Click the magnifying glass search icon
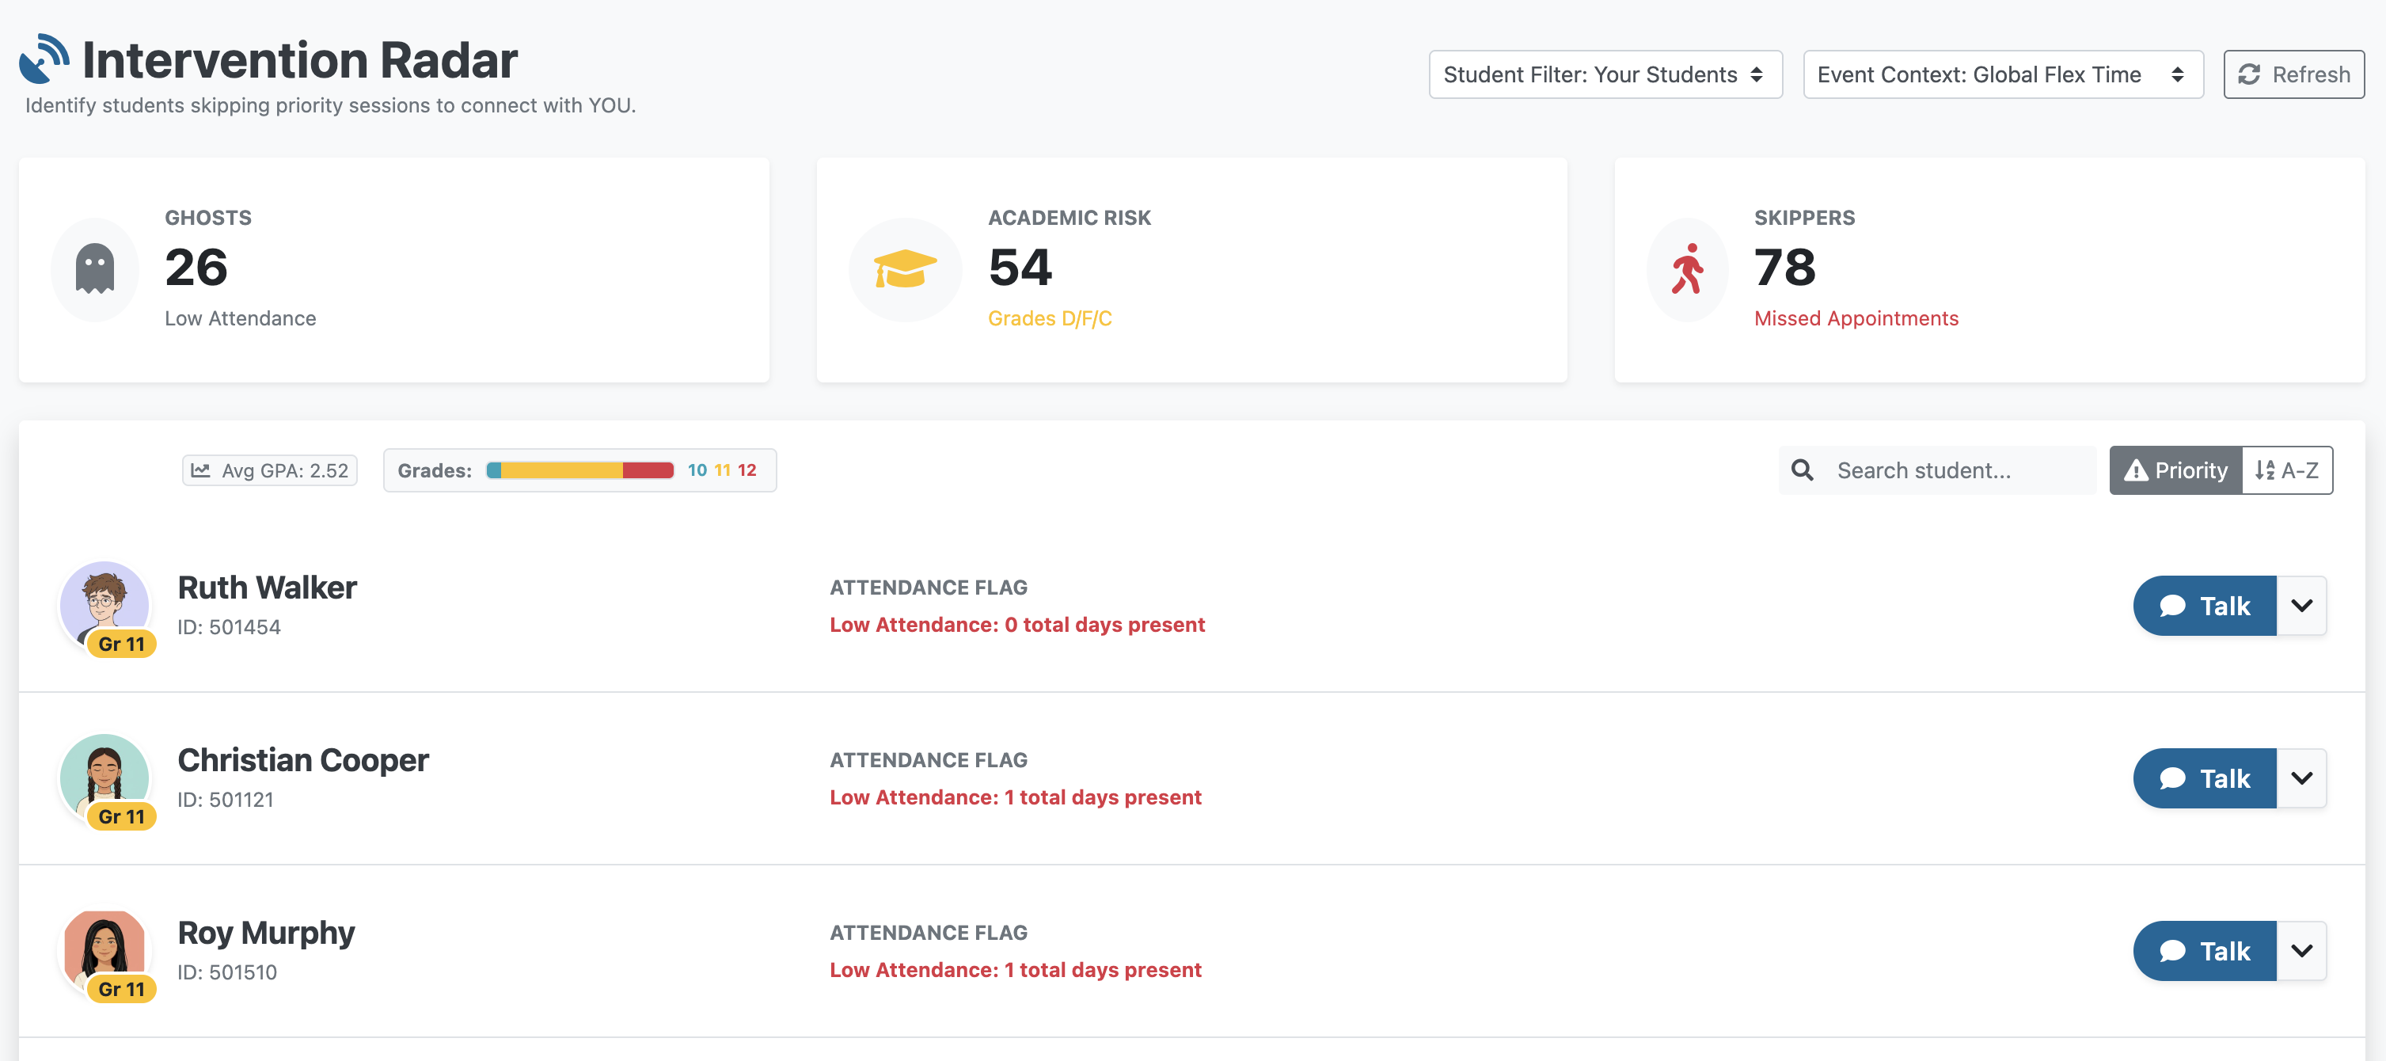Viewport: 2386px width, 1061px height. tap(1802, 471)
